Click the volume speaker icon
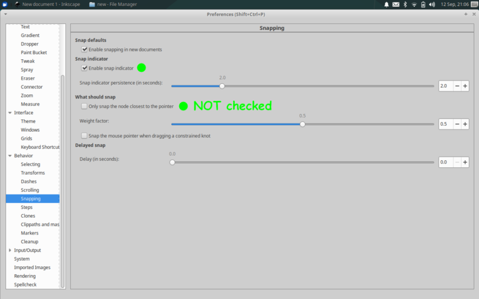This screenshot has height=299, width=479. coord(432,4)
